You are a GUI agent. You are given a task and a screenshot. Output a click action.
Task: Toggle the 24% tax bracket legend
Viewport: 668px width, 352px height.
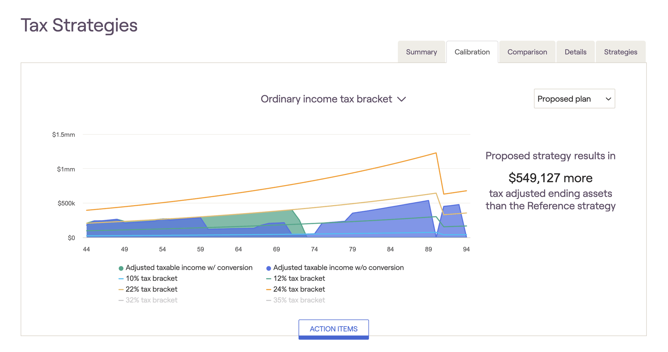[299, 289]
